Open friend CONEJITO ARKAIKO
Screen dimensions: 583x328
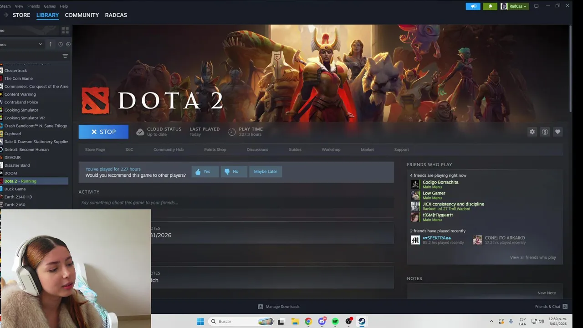tap(505, 238)
